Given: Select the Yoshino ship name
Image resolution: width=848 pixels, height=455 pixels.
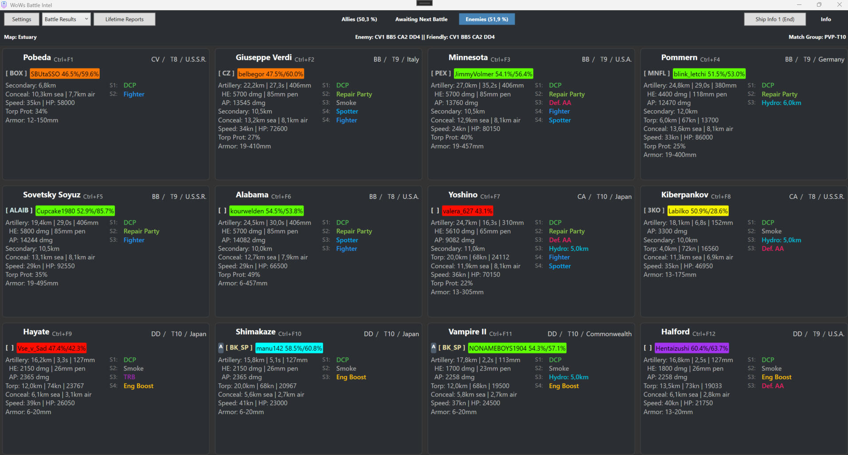Looking at the screenshot, I should point(463,195).
